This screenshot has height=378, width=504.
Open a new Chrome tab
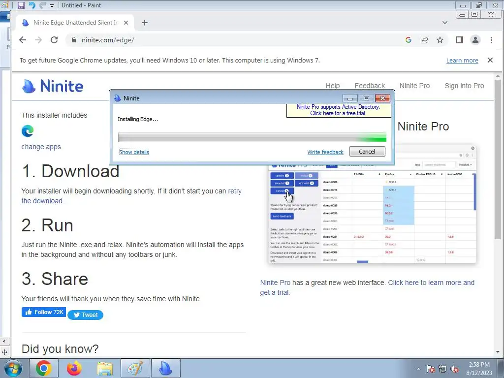coord(145,23)
